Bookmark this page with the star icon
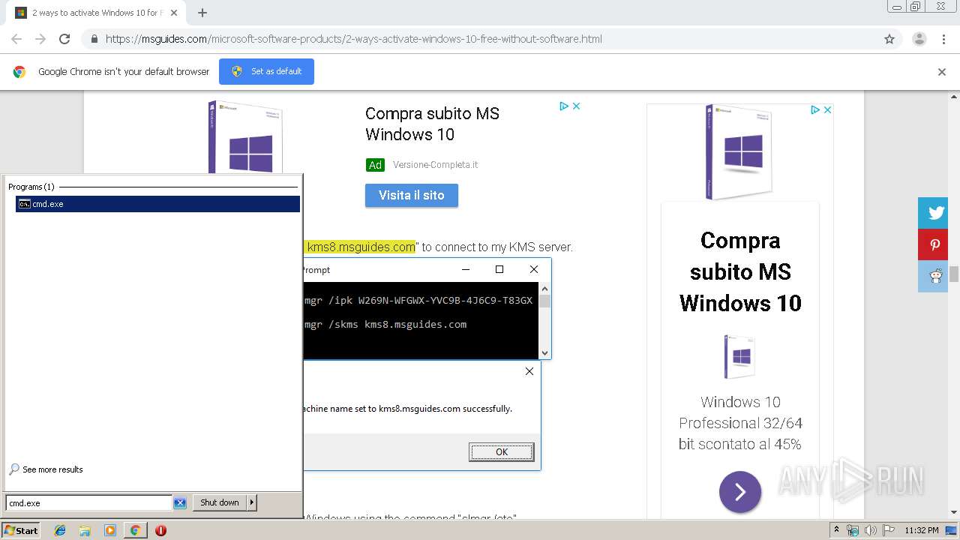This screenshot has width=960, height=540. [x=889, y=39]
